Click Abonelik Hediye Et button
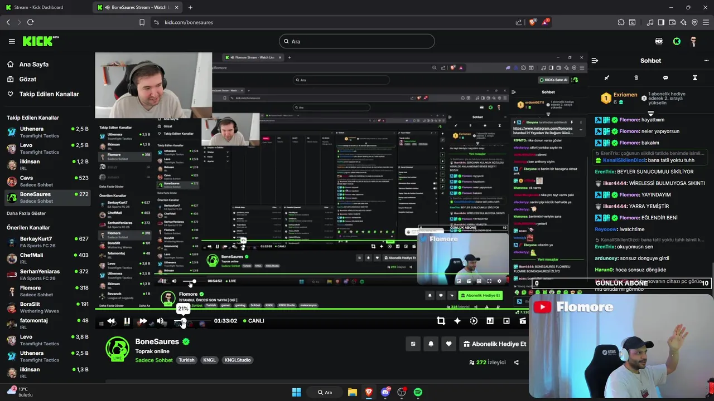Viewport: 714px width, 401px height. (x=494, y=344)
